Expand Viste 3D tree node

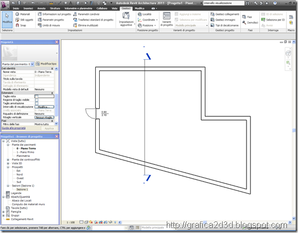[x=8, y=163]
